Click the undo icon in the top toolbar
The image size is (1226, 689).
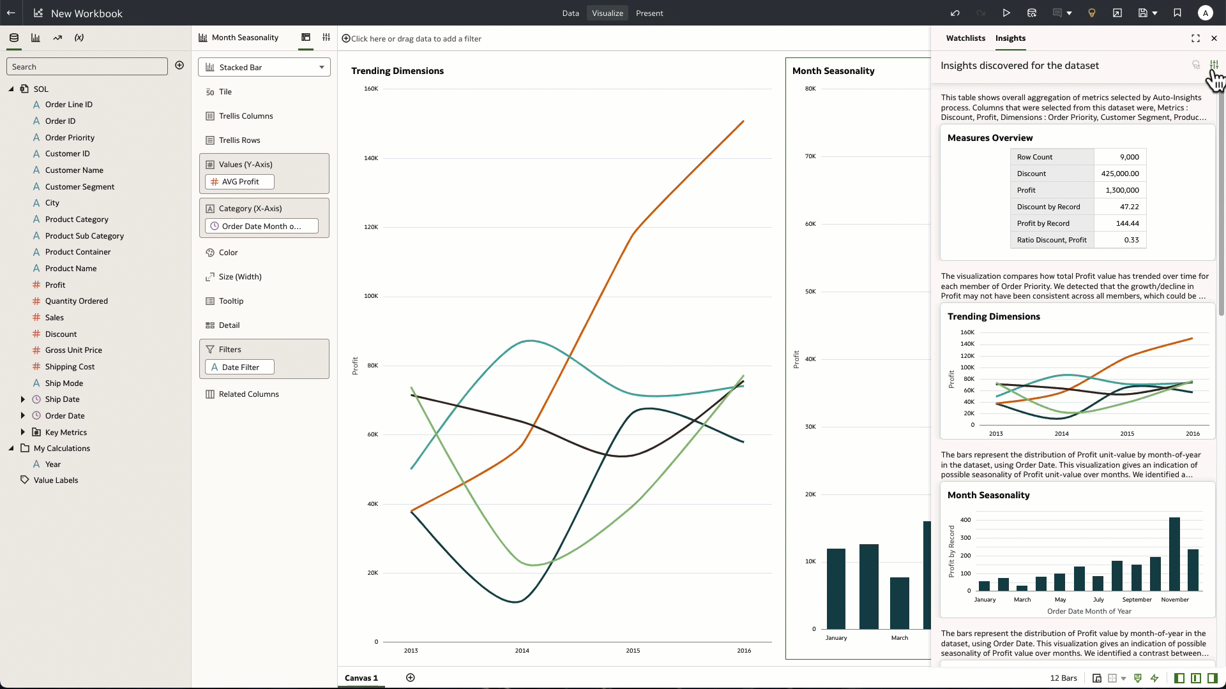pos(954,13)
